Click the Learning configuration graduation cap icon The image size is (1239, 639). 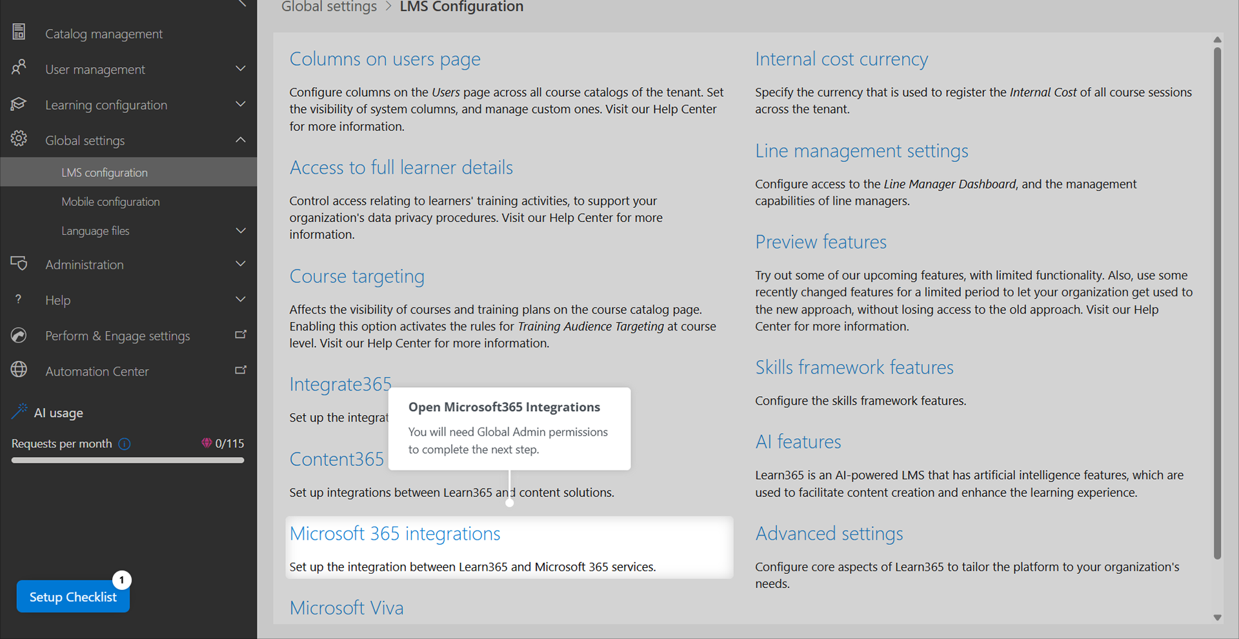[19, 103]
